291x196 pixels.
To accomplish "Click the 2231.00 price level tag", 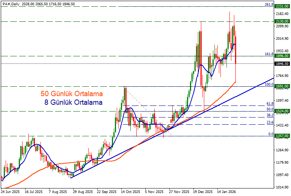I will [281, 7].
